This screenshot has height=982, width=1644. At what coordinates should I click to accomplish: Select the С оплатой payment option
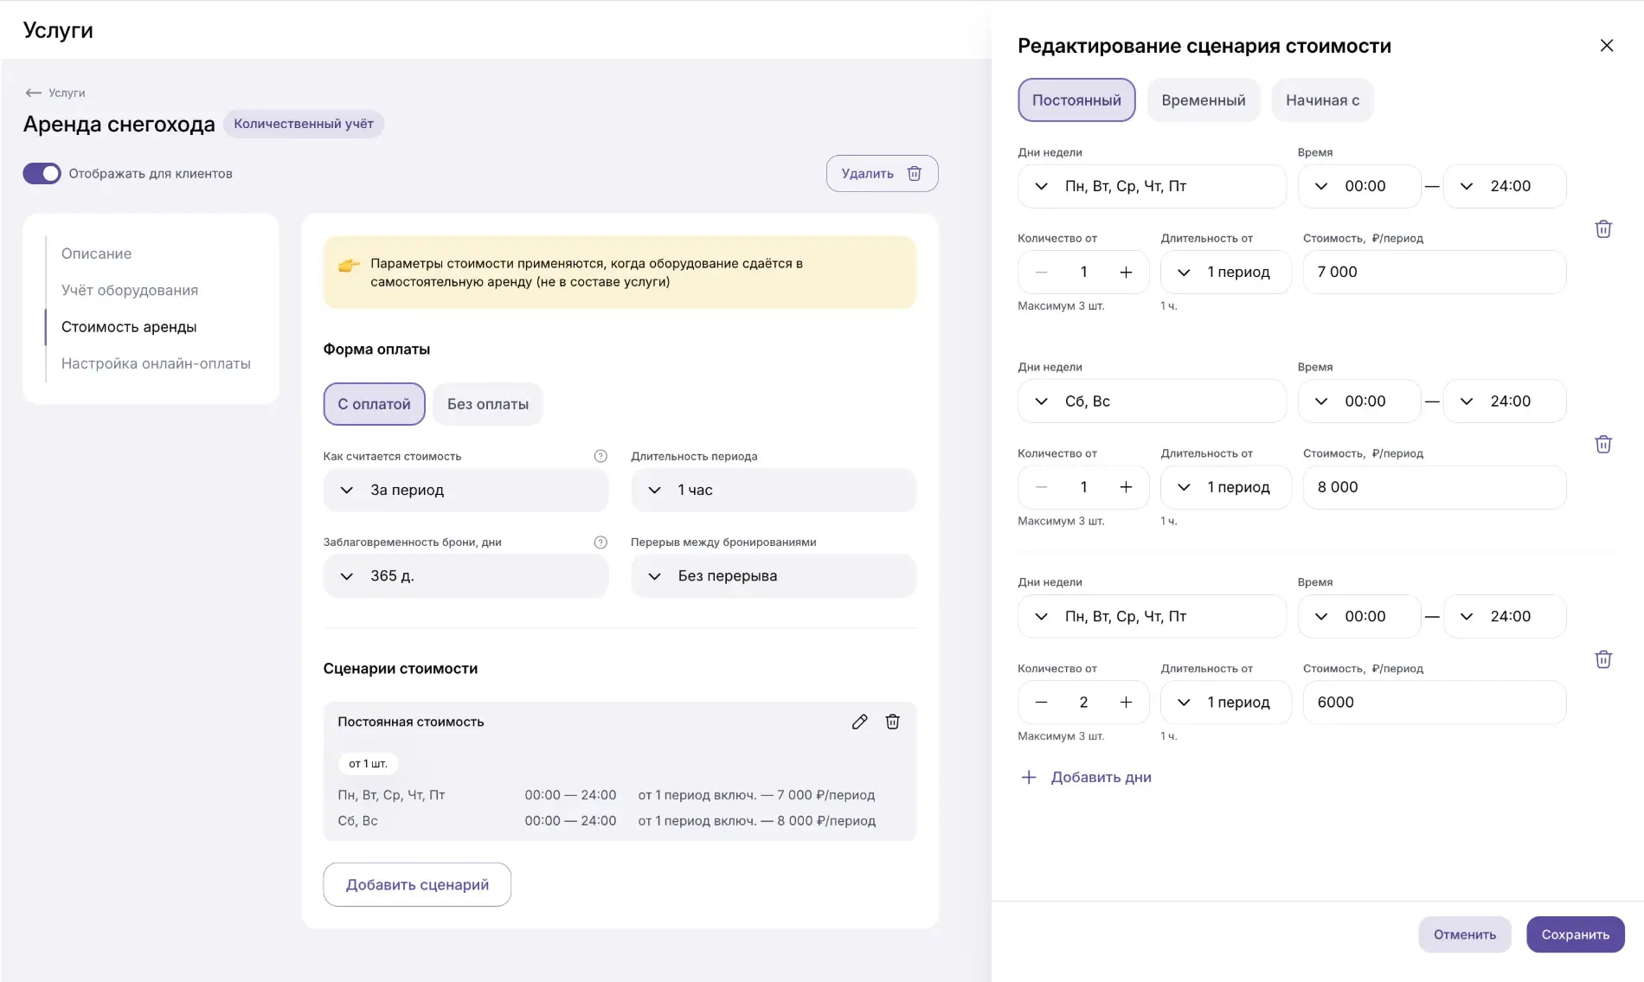click(375, 404)
